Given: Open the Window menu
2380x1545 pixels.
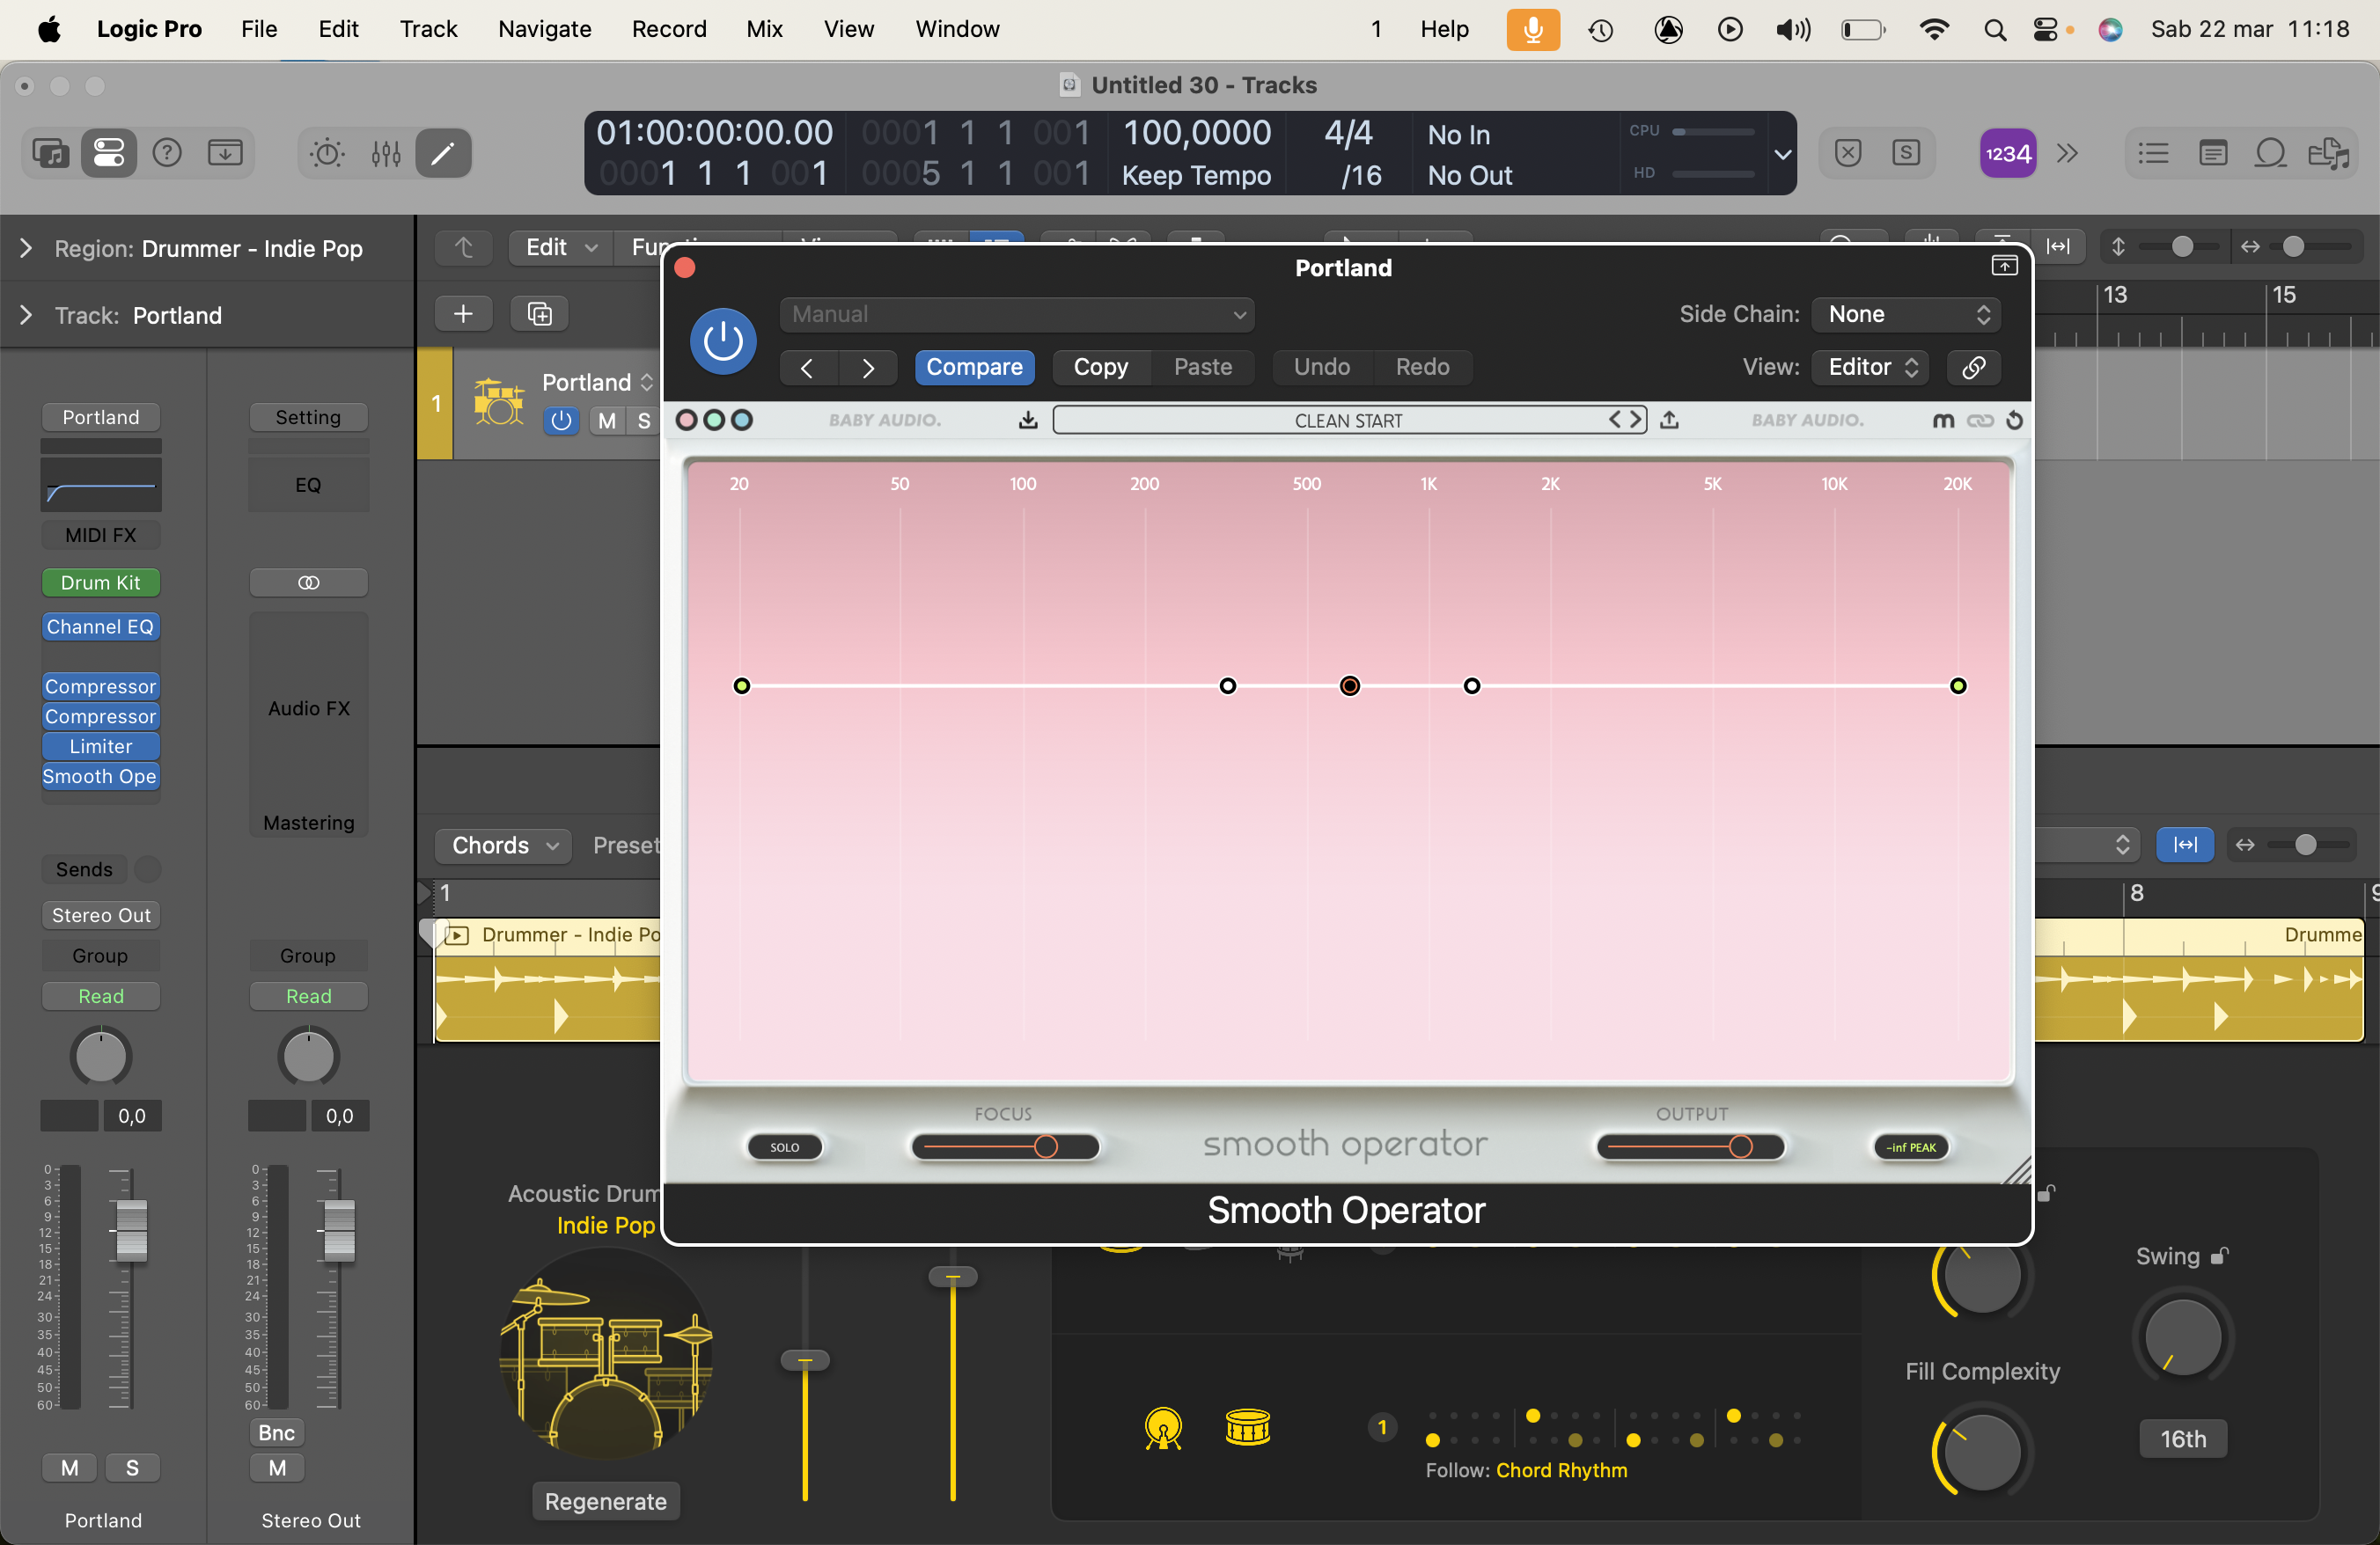Looking at the screenshot, I should 957,29.
